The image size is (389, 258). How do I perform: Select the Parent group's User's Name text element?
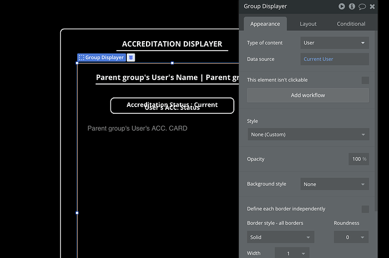click(x=167, y=78)
